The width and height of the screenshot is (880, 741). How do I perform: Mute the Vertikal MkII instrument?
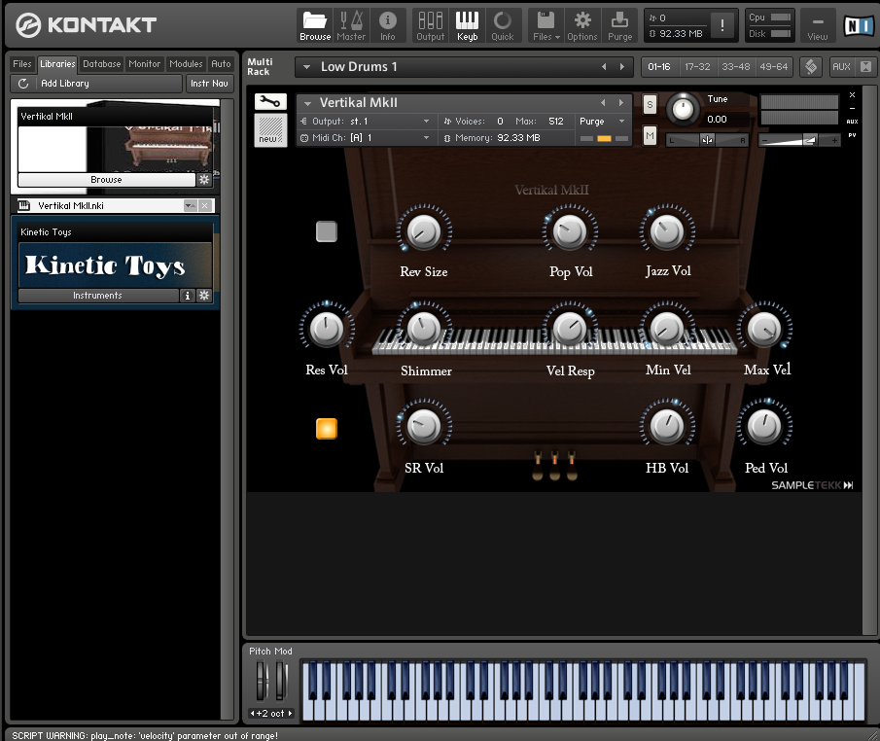[x=650, y=135]
